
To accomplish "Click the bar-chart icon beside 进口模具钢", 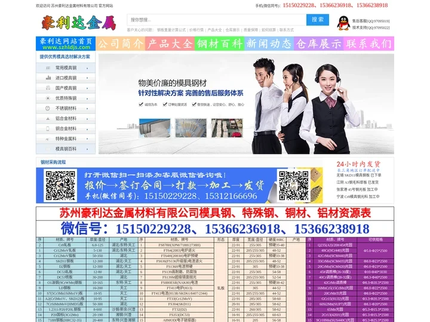I will click(48, 78).
